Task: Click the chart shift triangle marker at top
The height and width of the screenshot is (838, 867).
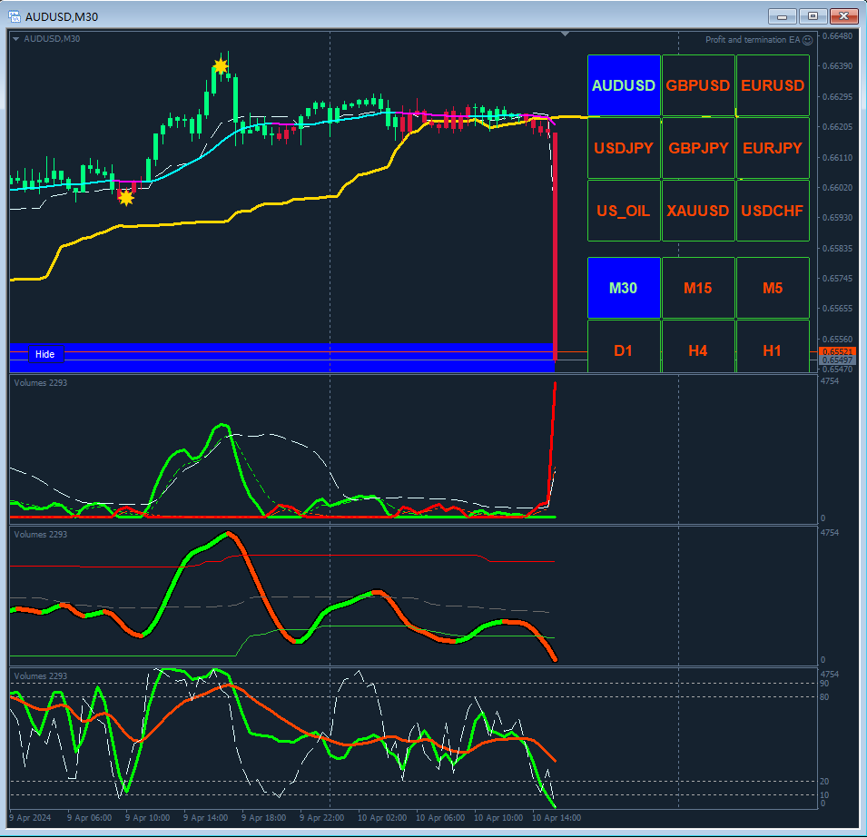Action: (x=565, y=35)
